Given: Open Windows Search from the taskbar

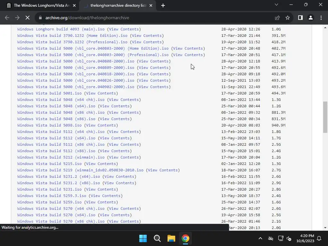Looking at the screenshot, I should coord(157,238).
